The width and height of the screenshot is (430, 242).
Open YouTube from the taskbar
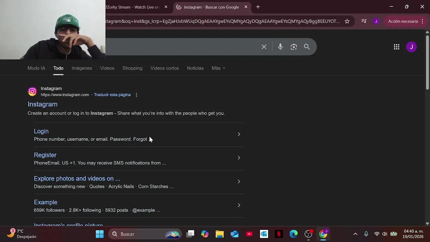[249, 234]
